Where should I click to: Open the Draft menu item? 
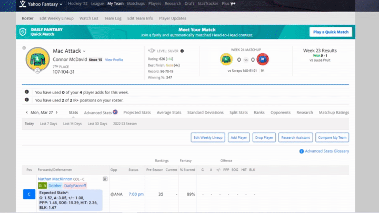[189, 3]
